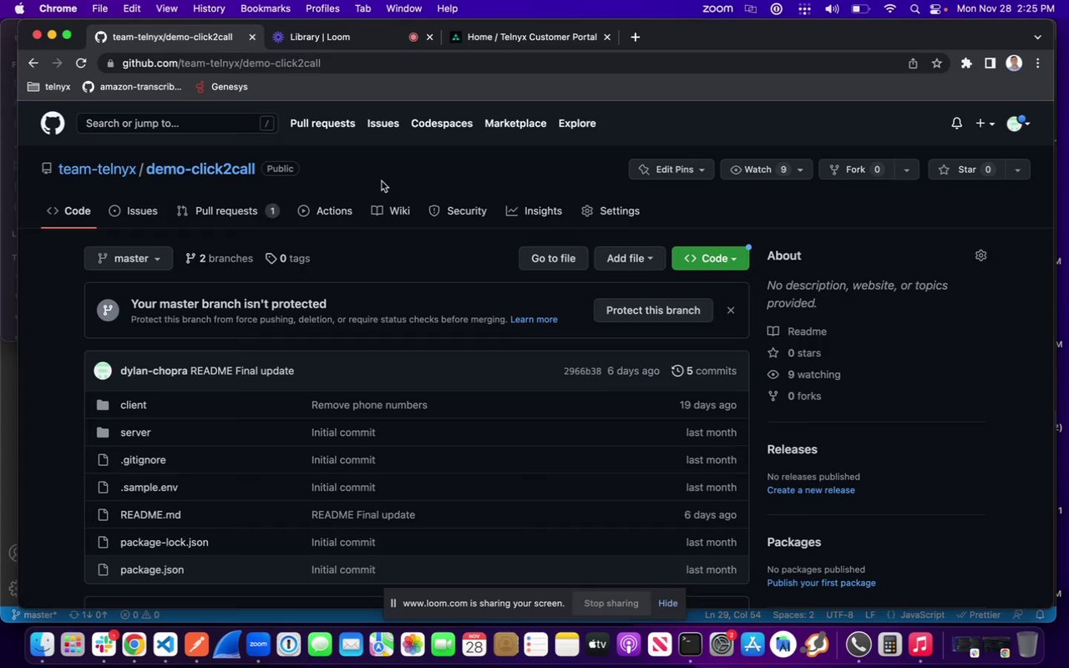Open the Insights tab
This screenshot has width=1069, height=668.
tap(534, 211)
